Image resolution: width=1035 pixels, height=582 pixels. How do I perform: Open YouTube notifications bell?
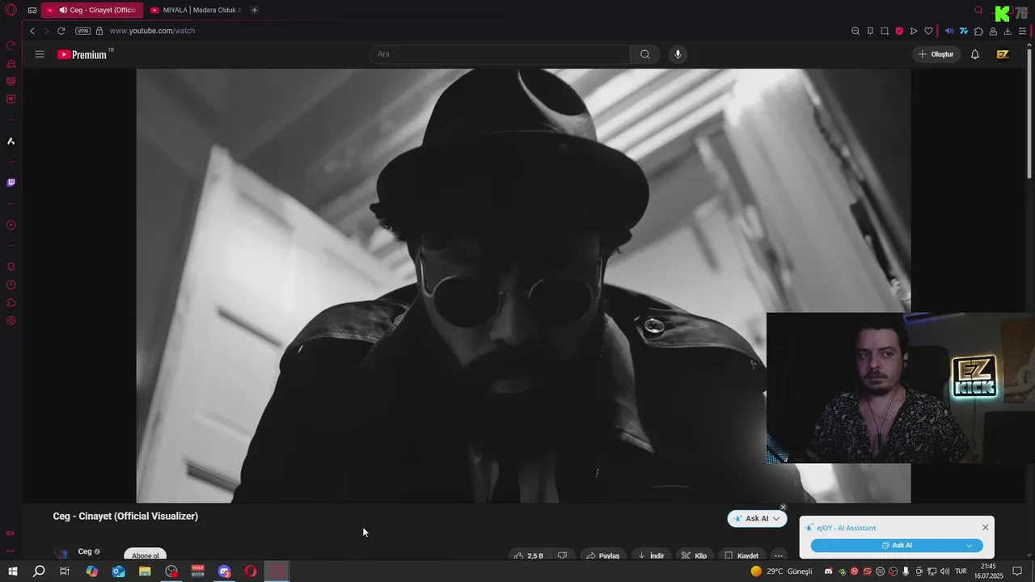[975, 54]
